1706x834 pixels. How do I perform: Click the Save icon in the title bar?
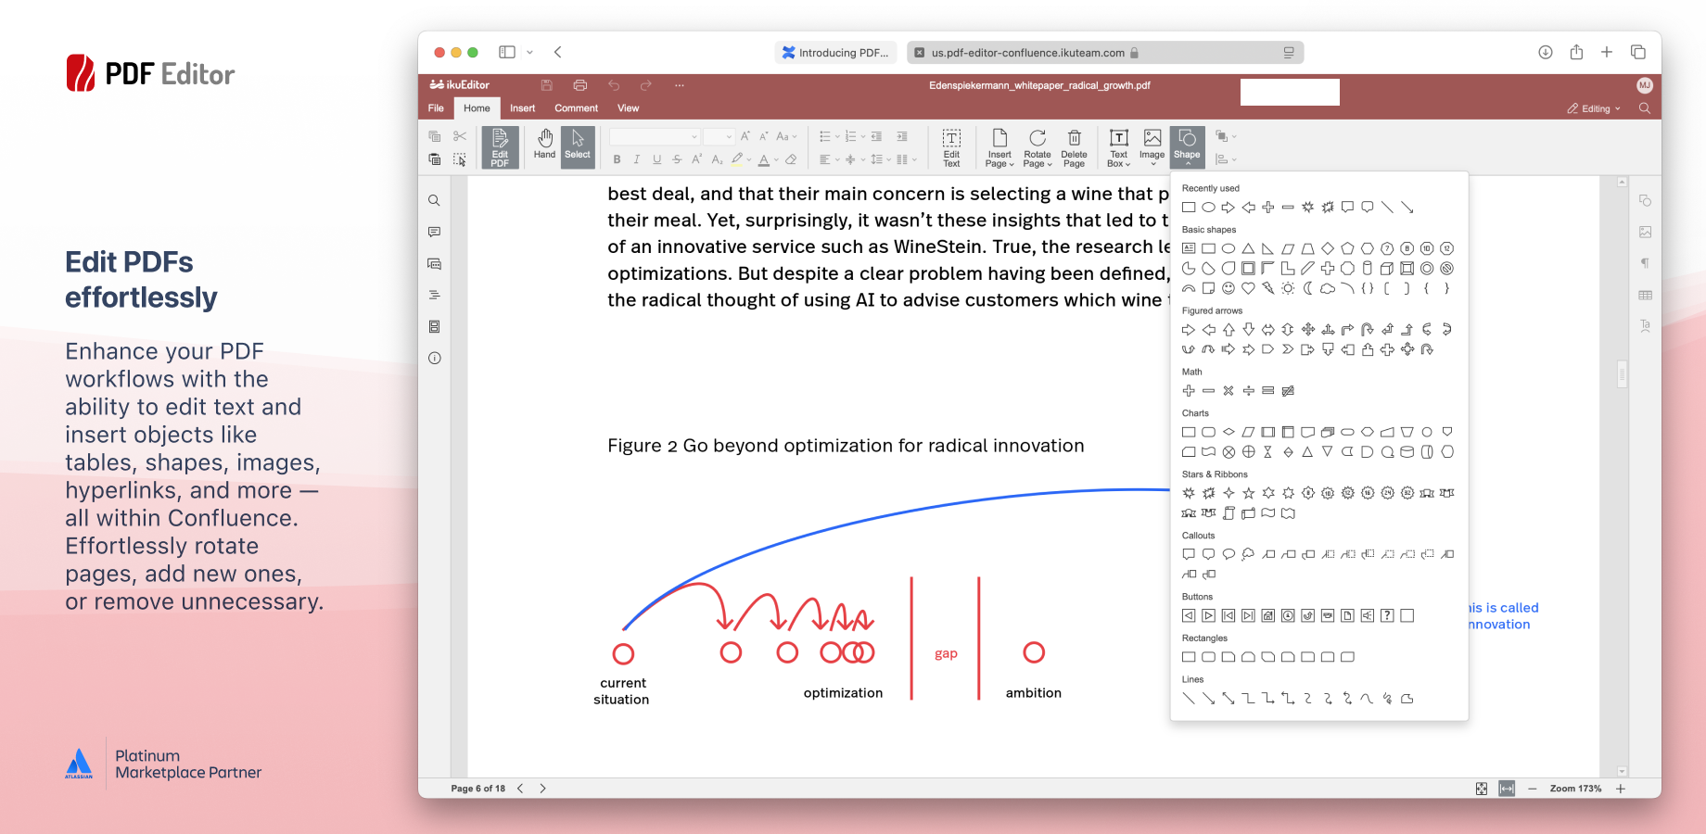pyautogui.click(x=547, y=85)
